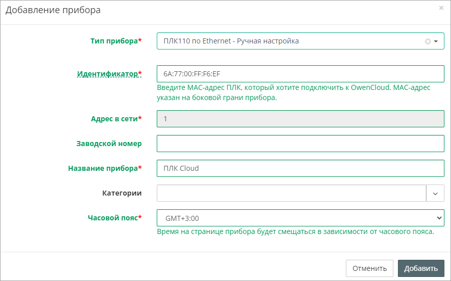Screen dimensions: 451x281
Task: Open the ПЛК110 по Ethernet combo box
Action: 288,41
